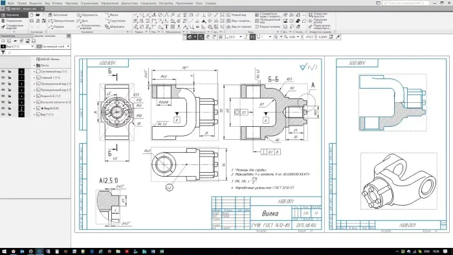Toggle the lock icon of Вид 7
This screenshot has height=255, width=453.
pyautogui.click(x=10, y=115)
